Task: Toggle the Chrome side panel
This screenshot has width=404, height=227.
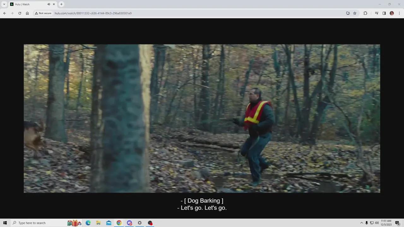Action: coord(384,13)
